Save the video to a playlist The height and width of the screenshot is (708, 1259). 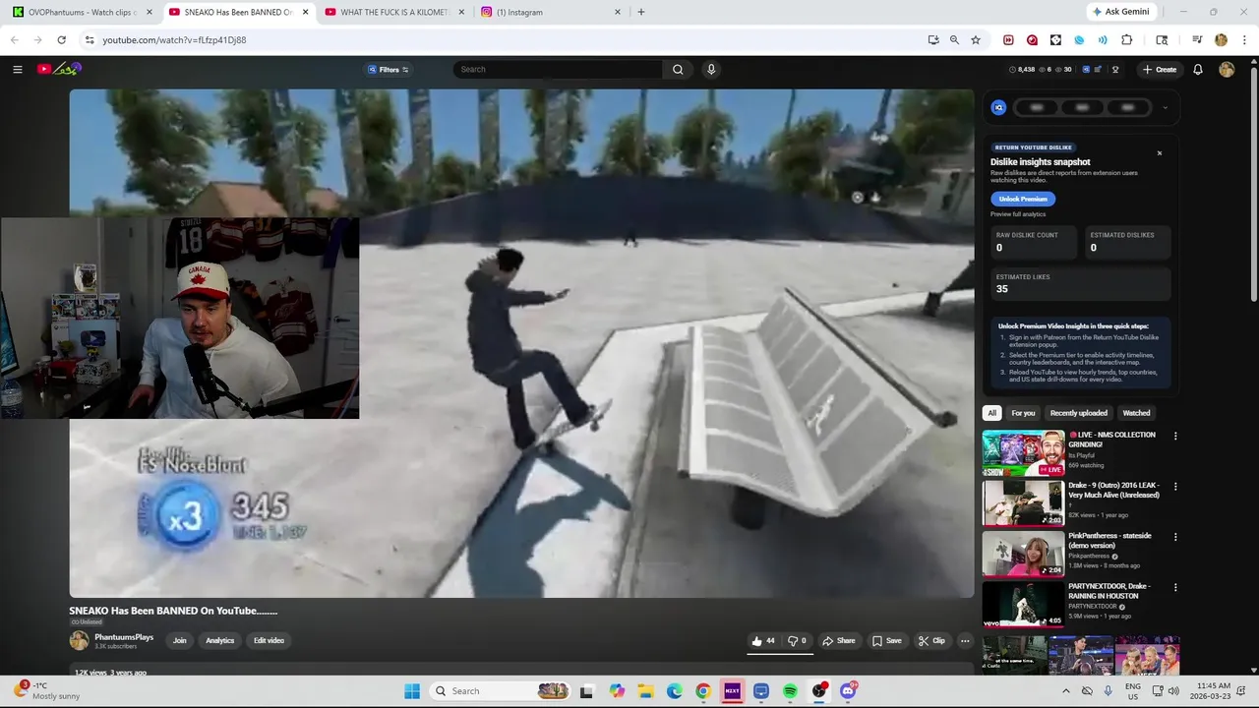[886, 640]
